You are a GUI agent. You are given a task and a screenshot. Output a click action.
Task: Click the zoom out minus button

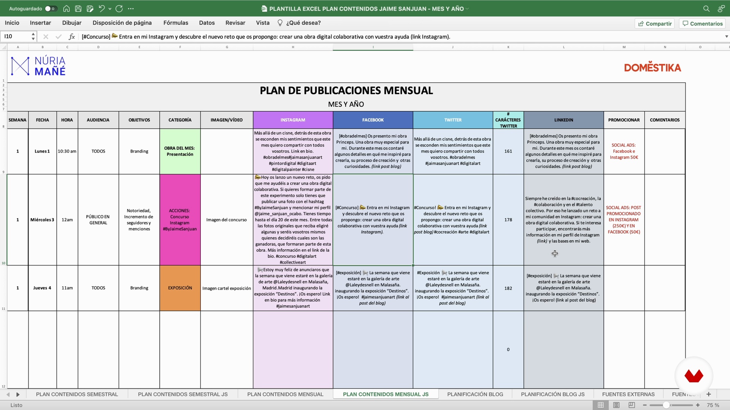[645, 405]
